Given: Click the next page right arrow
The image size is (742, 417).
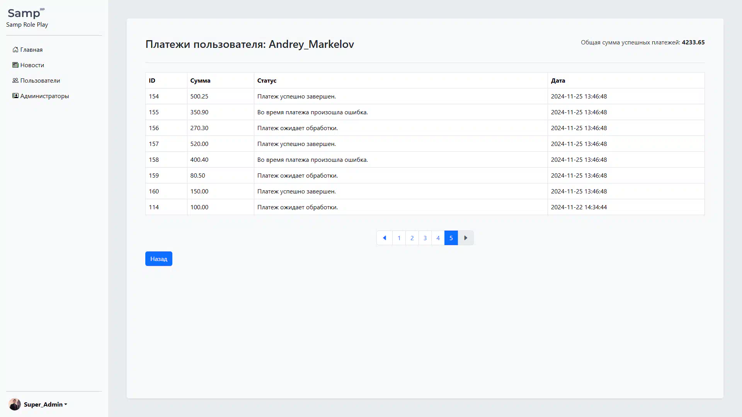Looking at the screenshot, I should tap(466, 238).
